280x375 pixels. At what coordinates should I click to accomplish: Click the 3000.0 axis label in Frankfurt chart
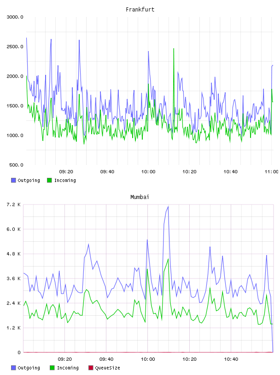[15, 17]
